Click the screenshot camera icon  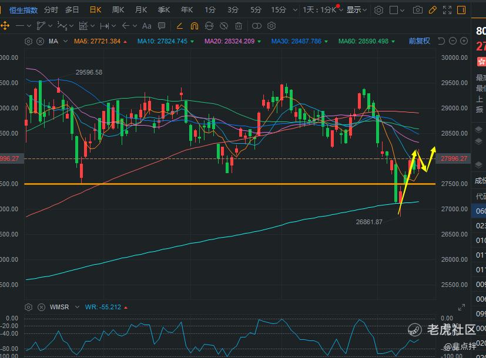[x=417, y=10]
